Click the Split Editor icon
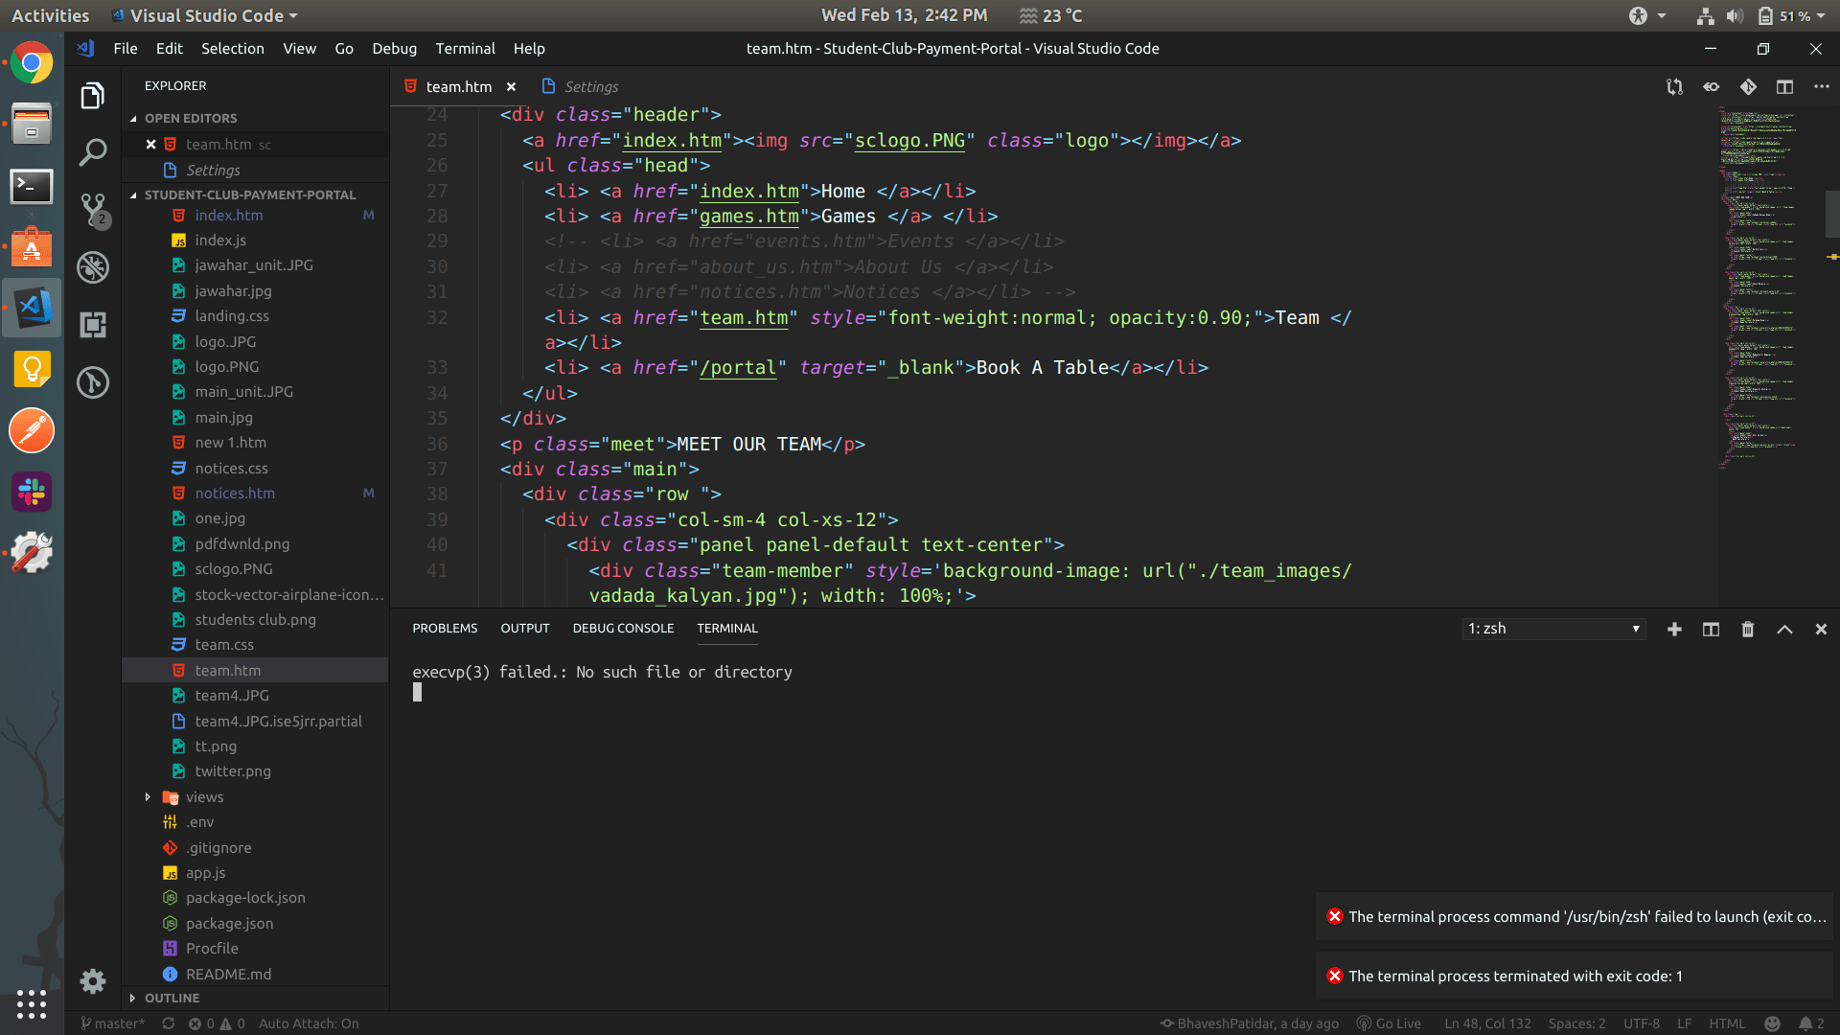The width and height of the screenshot is (1840, 1035). tap(1784, 87)
